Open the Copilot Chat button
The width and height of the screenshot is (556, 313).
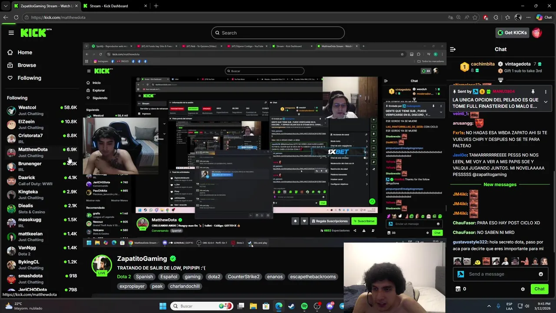(x=544, y=17)
